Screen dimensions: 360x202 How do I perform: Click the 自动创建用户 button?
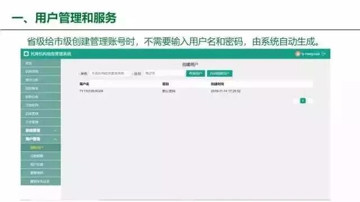click(x=220, y=74)
